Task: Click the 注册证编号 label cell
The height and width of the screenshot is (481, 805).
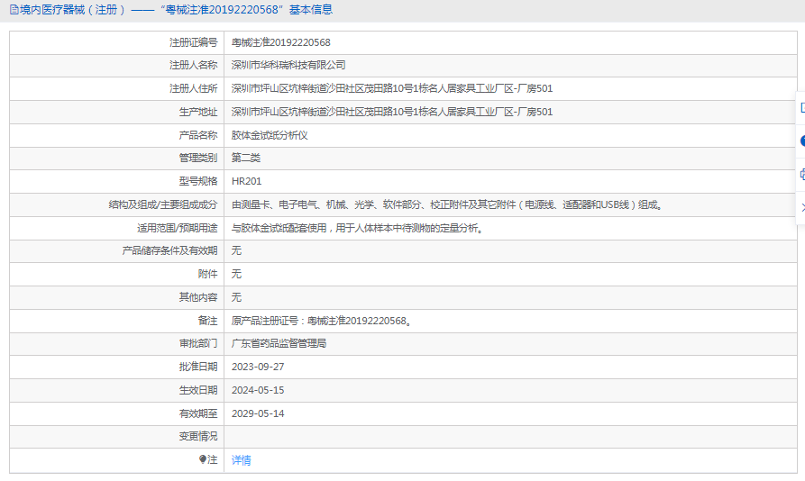Action: (116, 42)
